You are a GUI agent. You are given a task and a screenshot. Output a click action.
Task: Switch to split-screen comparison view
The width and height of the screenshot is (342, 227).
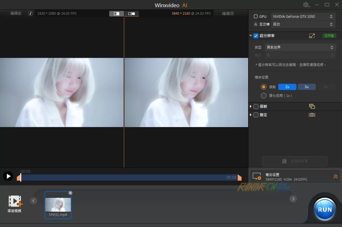click(117, 14)
